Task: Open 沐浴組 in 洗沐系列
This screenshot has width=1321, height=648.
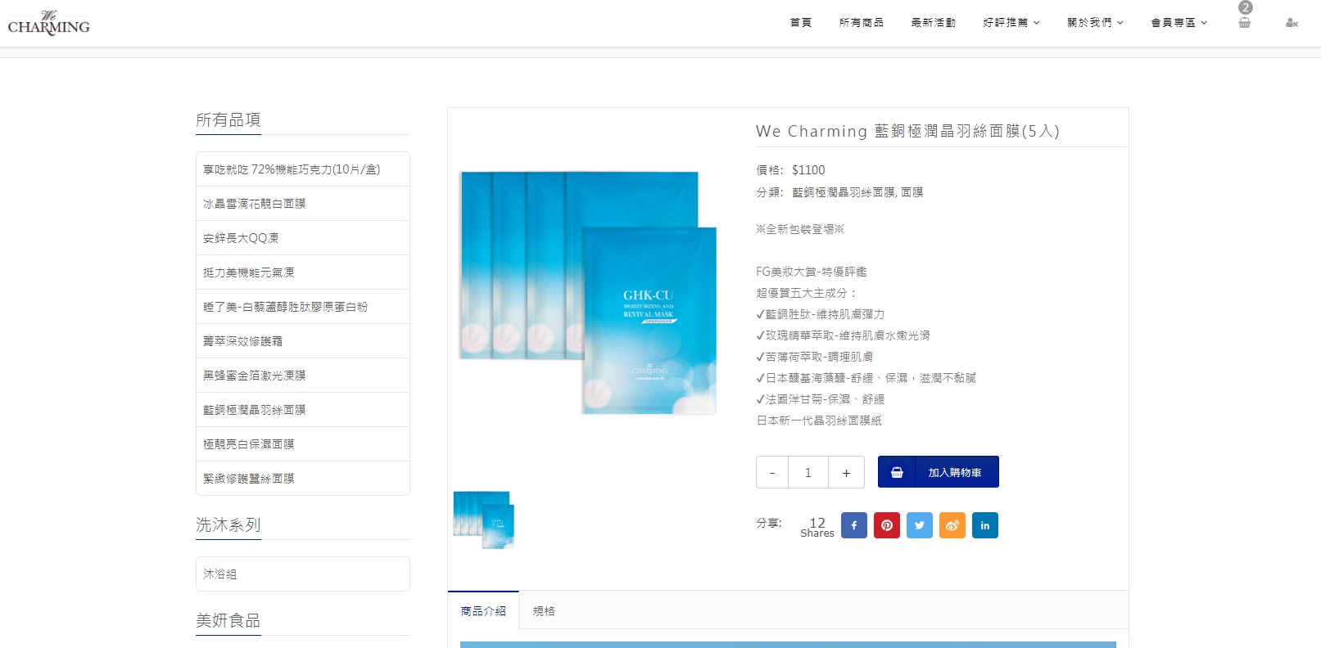Action: click(303, 574)
